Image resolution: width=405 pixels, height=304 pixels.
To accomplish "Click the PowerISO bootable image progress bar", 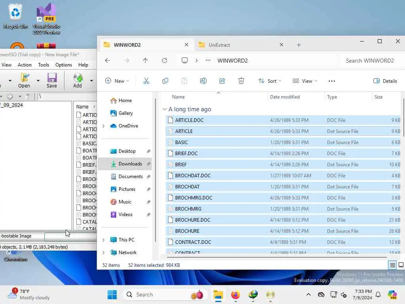I will pyautogui.click(x=70, y=236).
